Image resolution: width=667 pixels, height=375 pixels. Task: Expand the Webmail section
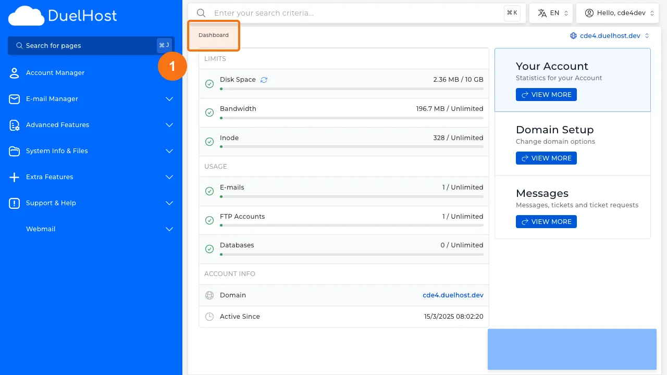pyautogui.click(x=169, y=229)
